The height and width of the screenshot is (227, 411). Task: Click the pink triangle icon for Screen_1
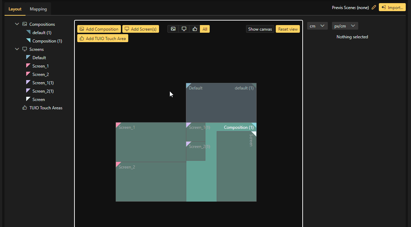click(x=28, y=66)
